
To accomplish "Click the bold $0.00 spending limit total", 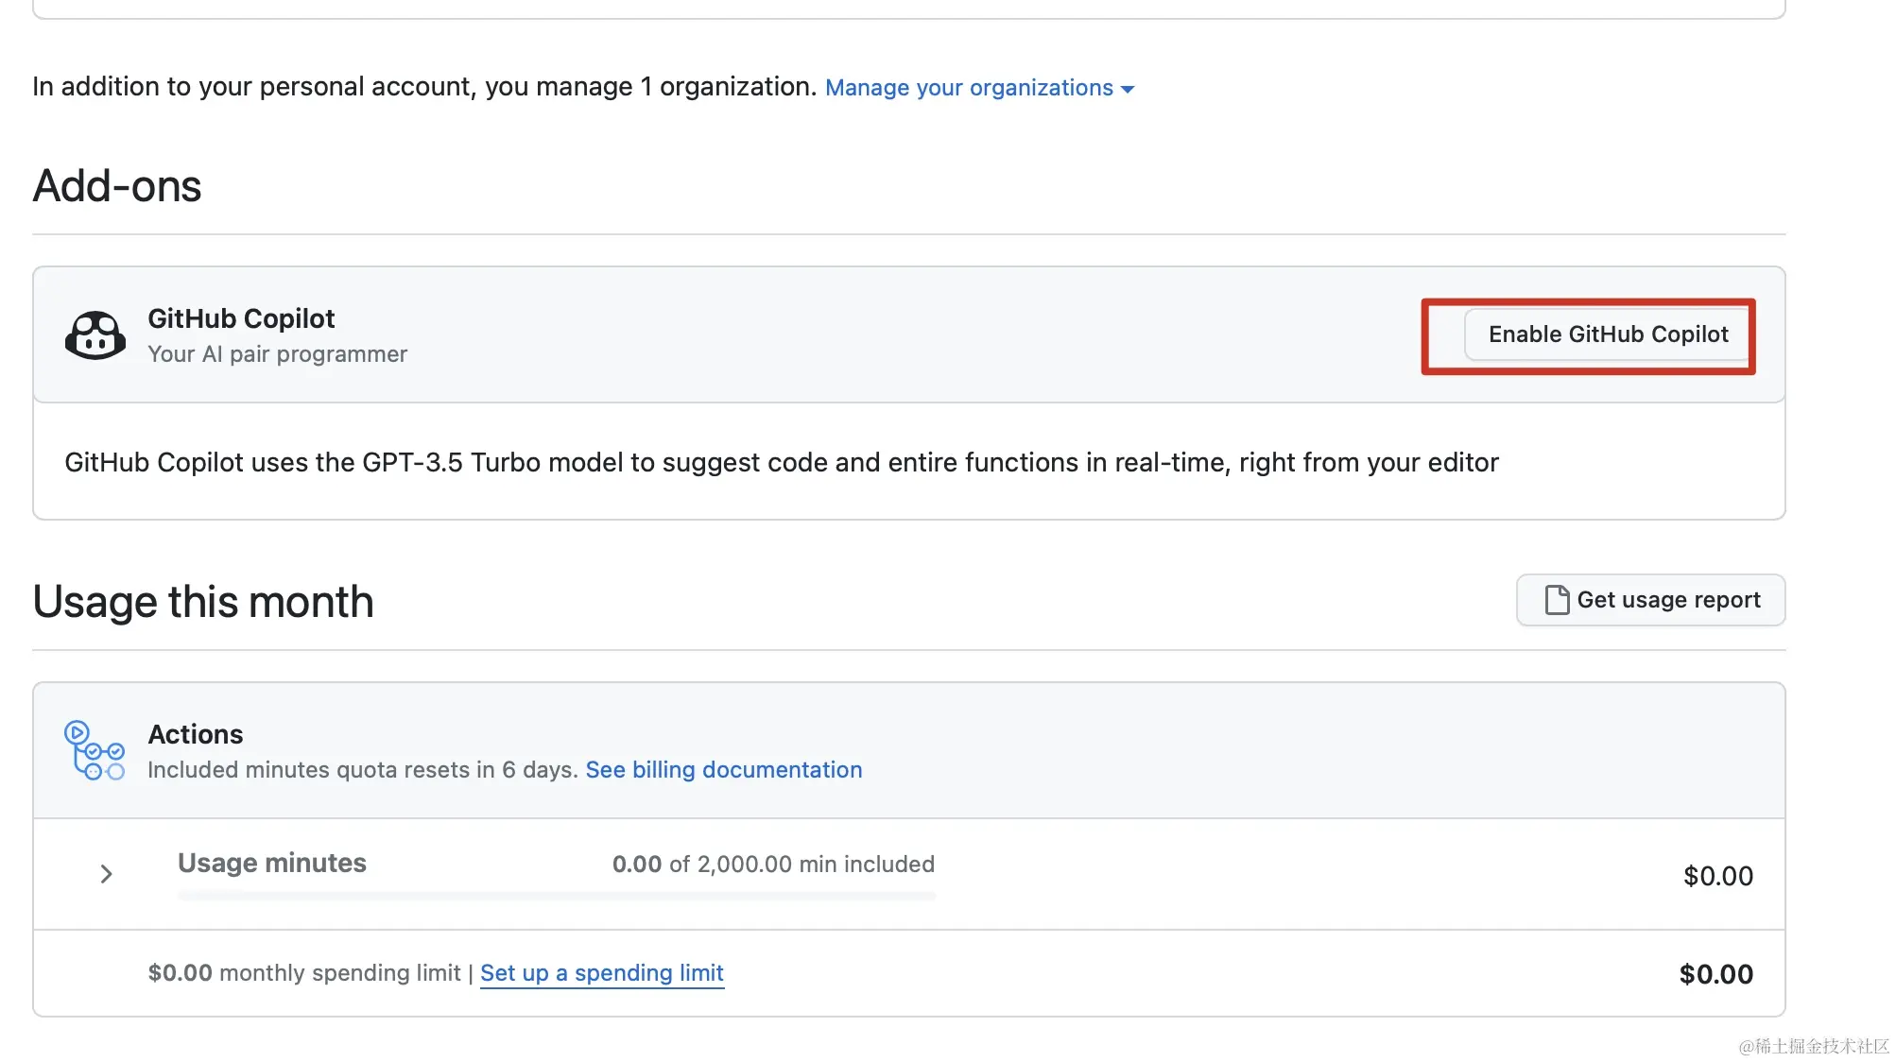I will [x=1715, y=974].
